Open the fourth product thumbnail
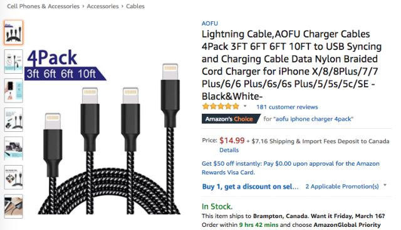Viewport: 401px width, 230px height. pyautogui.click(x=14, y=119)
